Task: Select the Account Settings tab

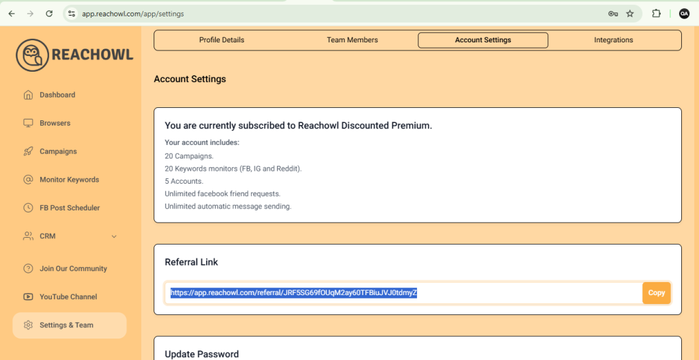Action: 483,40
